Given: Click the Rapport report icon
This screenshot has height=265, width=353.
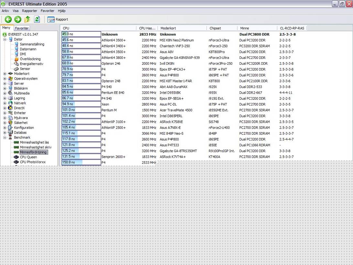Looking at the screenshot, I should point(51,20).
